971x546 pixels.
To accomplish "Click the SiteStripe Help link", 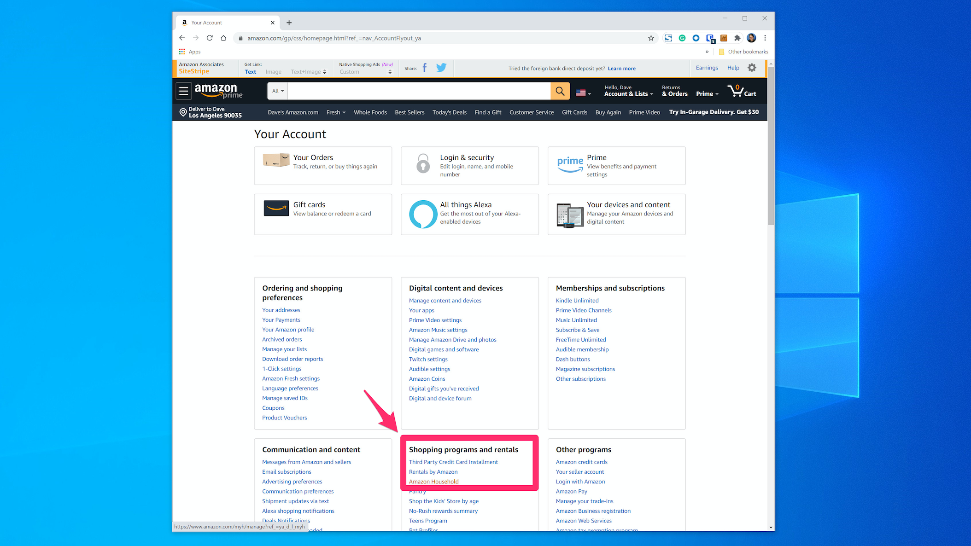I will 733,68.
